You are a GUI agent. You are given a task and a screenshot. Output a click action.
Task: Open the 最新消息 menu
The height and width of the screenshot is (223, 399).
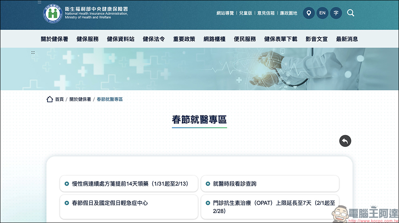[347, 39]
